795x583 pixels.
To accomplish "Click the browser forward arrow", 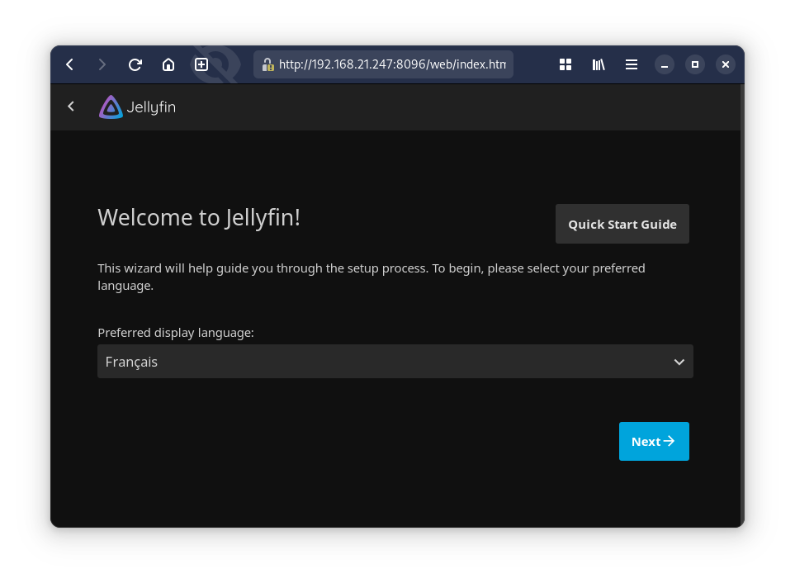I will tap(102, 64).
